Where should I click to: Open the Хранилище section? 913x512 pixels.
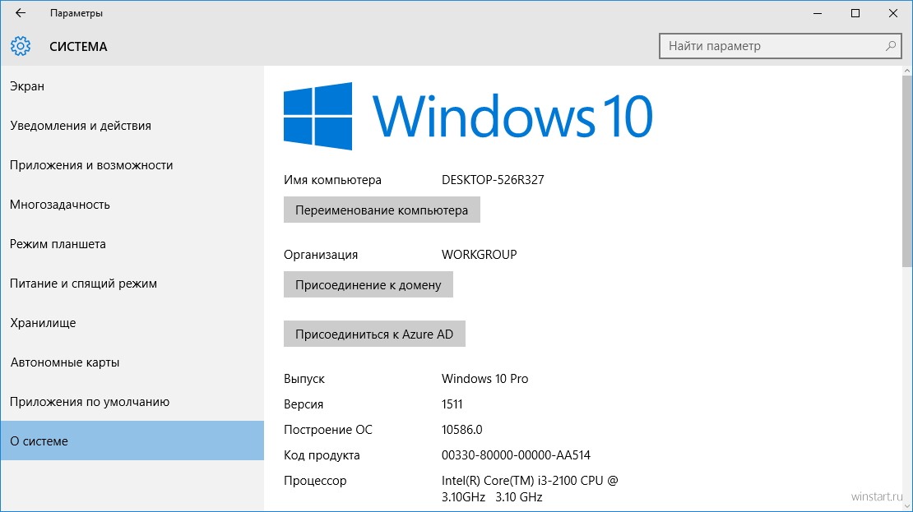(x=132, y=323)
